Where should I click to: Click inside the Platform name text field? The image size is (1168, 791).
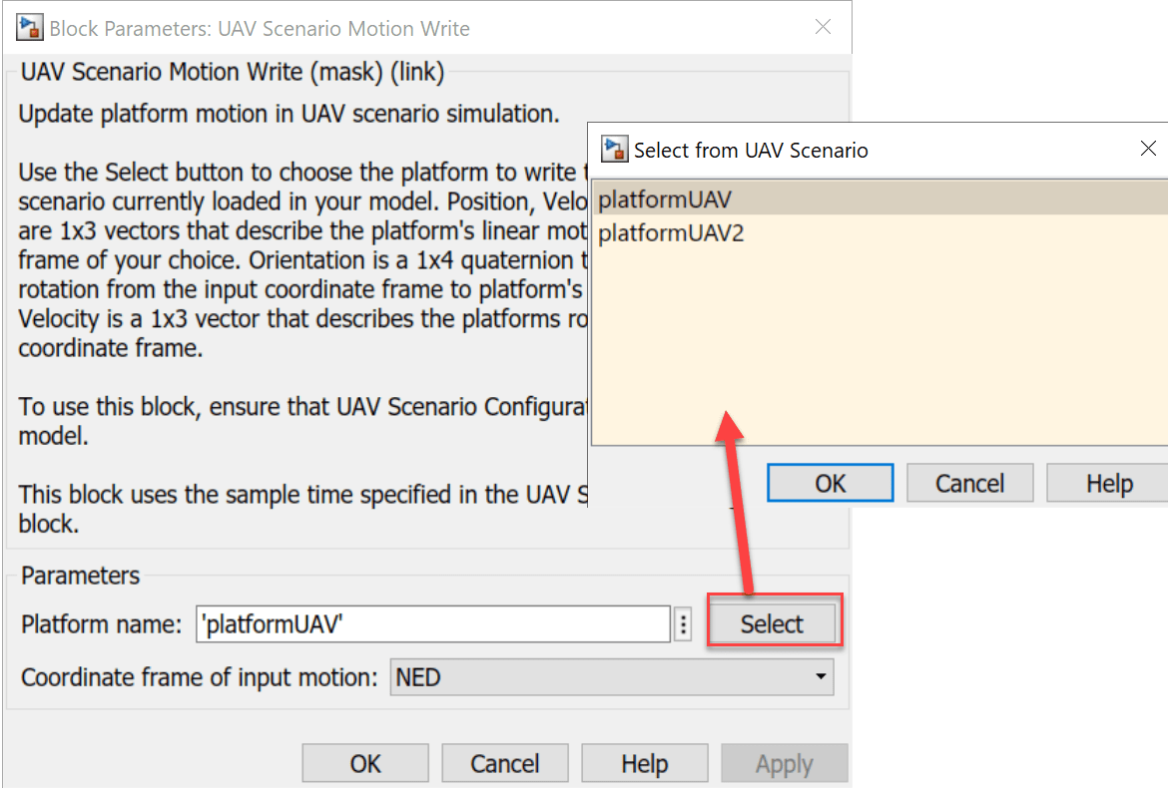point(432,624)
